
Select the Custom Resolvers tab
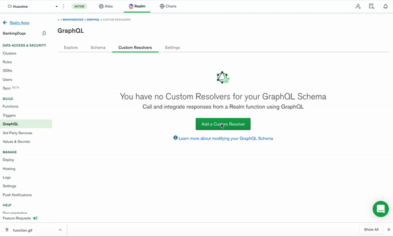tap(135, 47)
